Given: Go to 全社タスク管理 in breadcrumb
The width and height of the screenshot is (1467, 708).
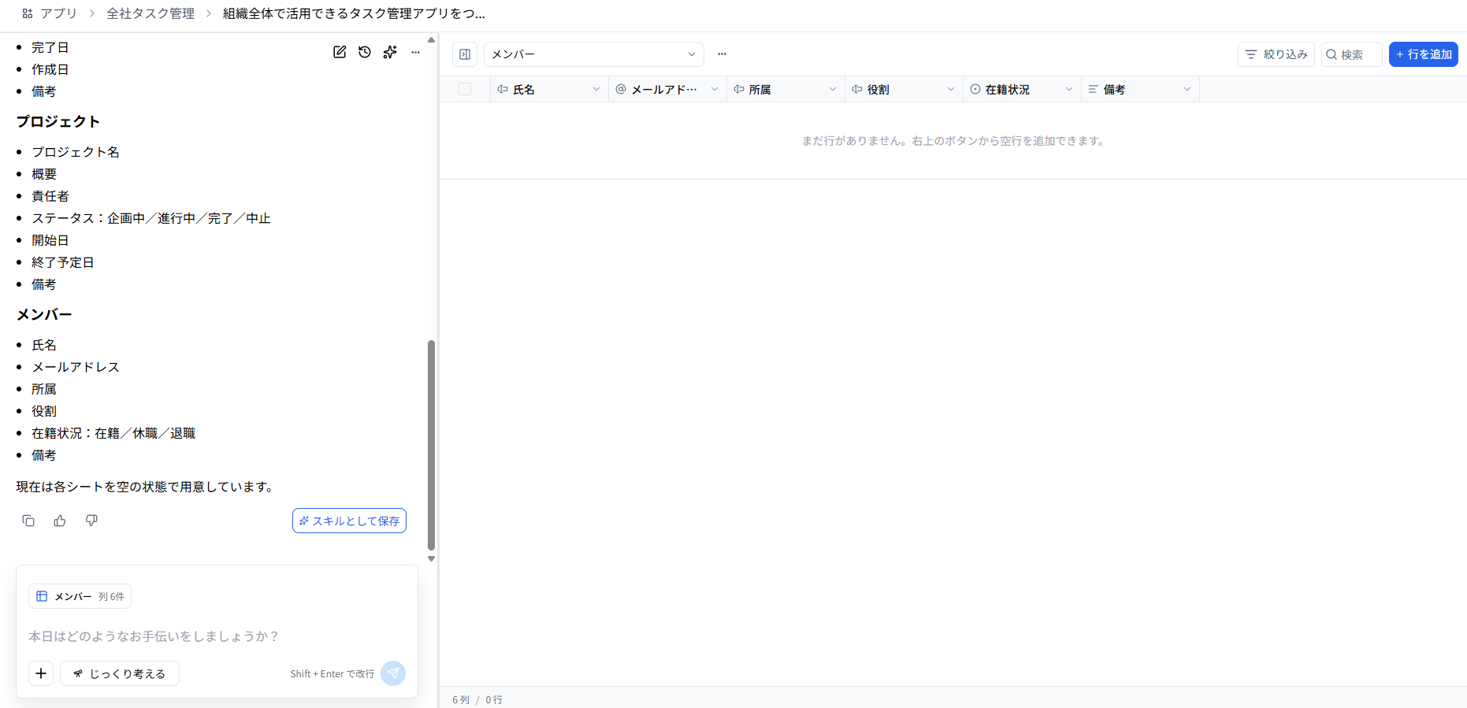Looking at the screenshot, I should pos(150,13).
